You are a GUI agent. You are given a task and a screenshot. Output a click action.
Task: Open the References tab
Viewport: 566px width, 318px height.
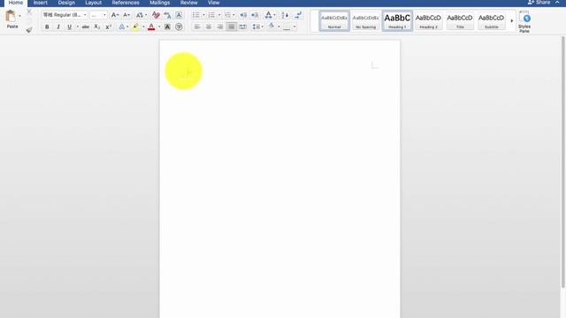(126, 3)
